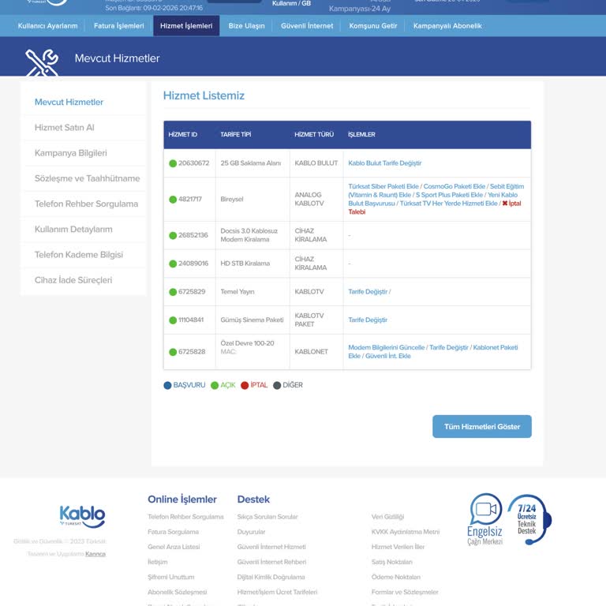Open Hizmet Satın Al in sidebar
The image size is (606, 606).
pos(64,128)
